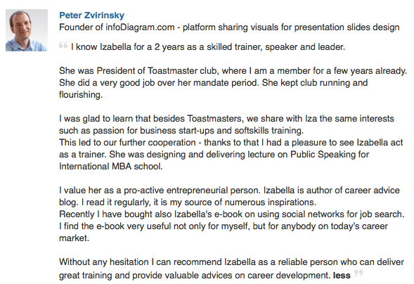Click the closing quotation mark icon

pos(358,273)
